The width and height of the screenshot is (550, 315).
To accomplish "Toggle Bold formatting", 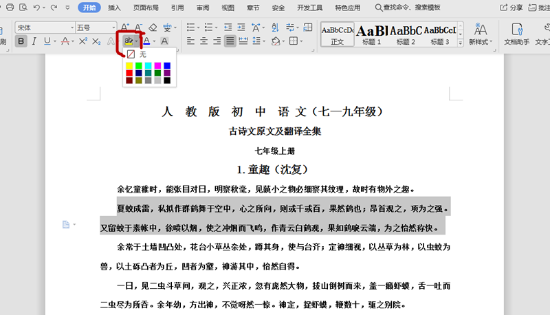I will click(21, 41).
